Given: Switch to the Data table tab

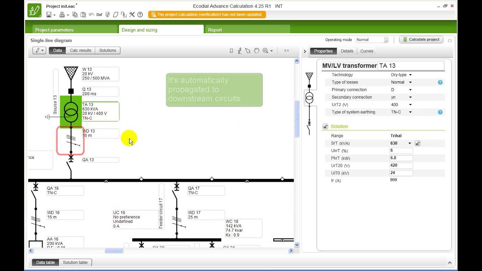Looking at the screenshot, I should click(46, 262).
